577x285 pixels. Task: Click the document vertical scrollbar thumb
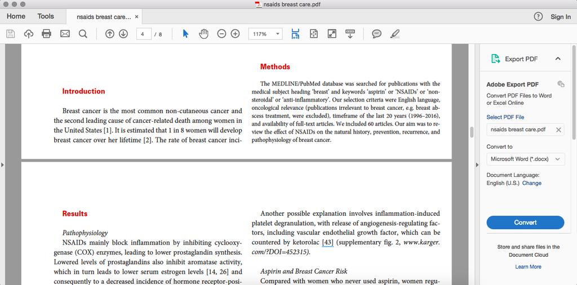point(472,132)
